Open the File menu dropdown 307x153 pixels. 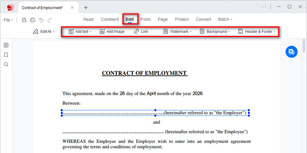point(8,20)
